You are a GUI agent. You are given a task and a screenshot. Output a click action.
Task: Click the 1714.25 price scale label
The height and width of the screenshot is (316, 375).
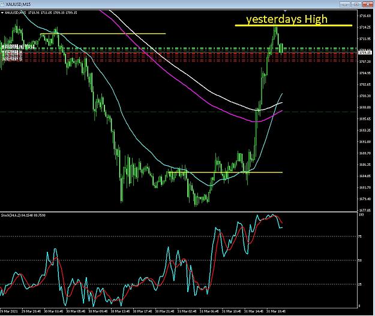[365, 28]
